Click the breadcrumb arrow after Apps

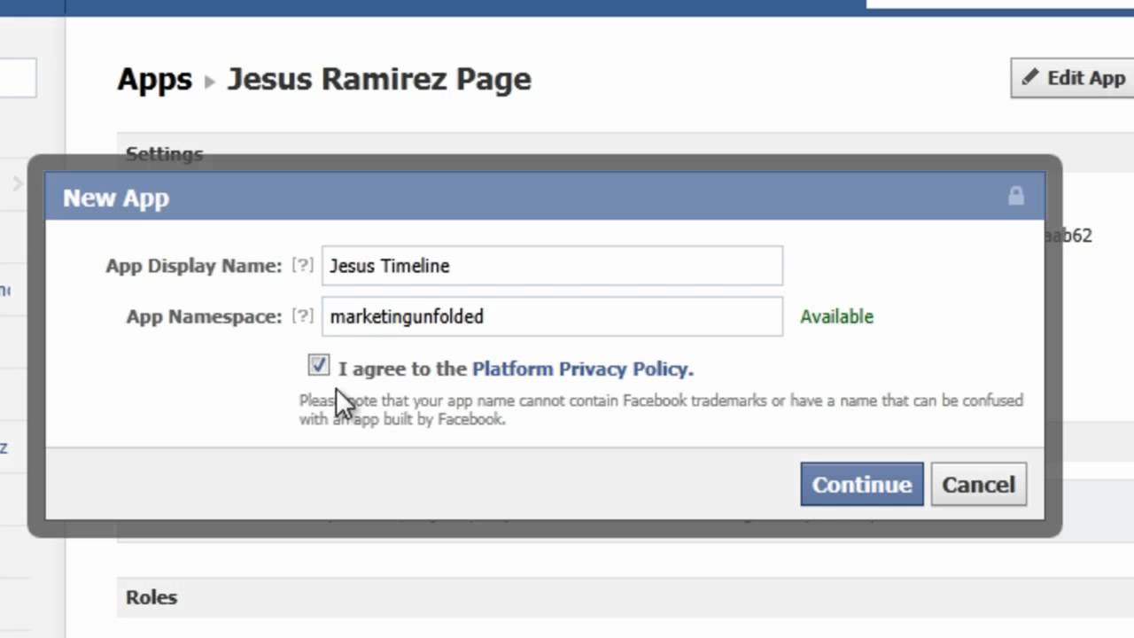(210, 82)
